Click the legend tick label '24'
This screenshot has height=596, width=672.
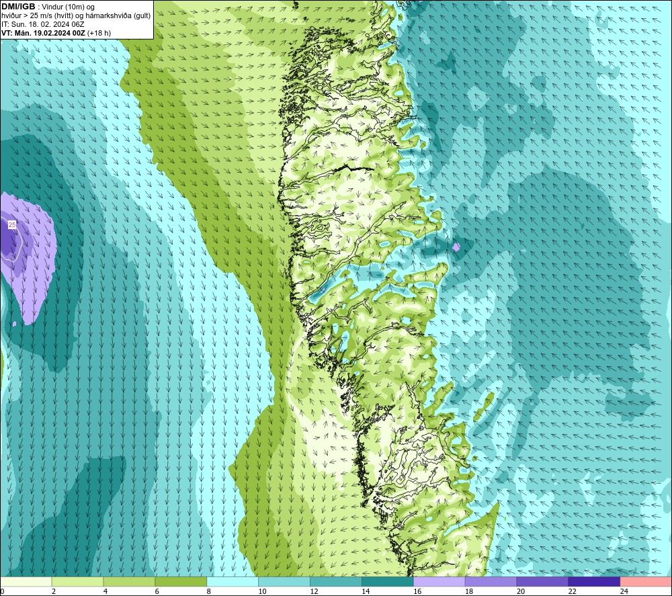point(624,591)
